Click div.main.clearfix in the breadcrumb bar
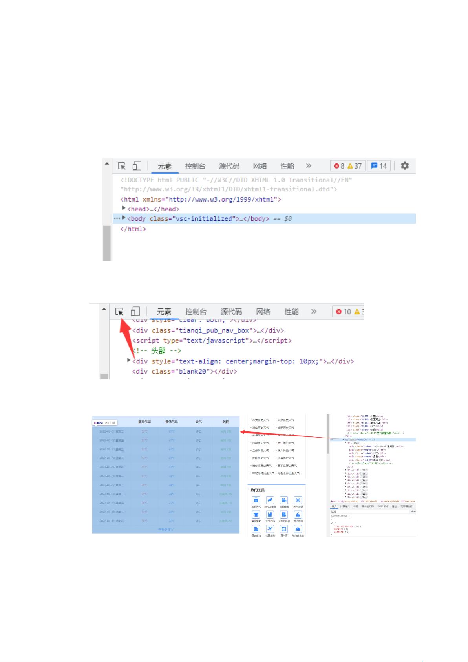Screen dimensions: 468x662 (x=369, y=501)
